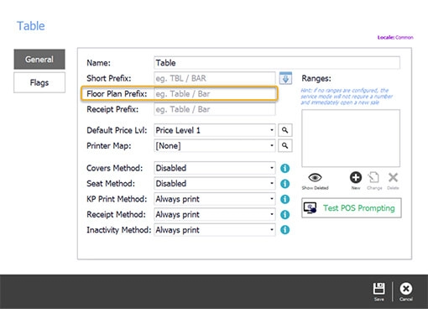This screenshot has width=428, height=309.
Task: Expand the Inactivity Method dropdown
Action: pos(215,230)
